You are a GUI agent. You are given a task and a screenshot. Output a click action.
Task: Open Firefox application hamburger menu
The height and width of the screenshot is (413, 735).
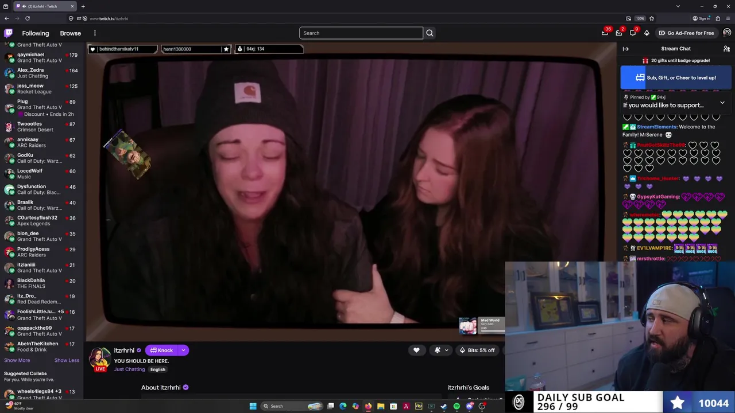click(728, 18)
